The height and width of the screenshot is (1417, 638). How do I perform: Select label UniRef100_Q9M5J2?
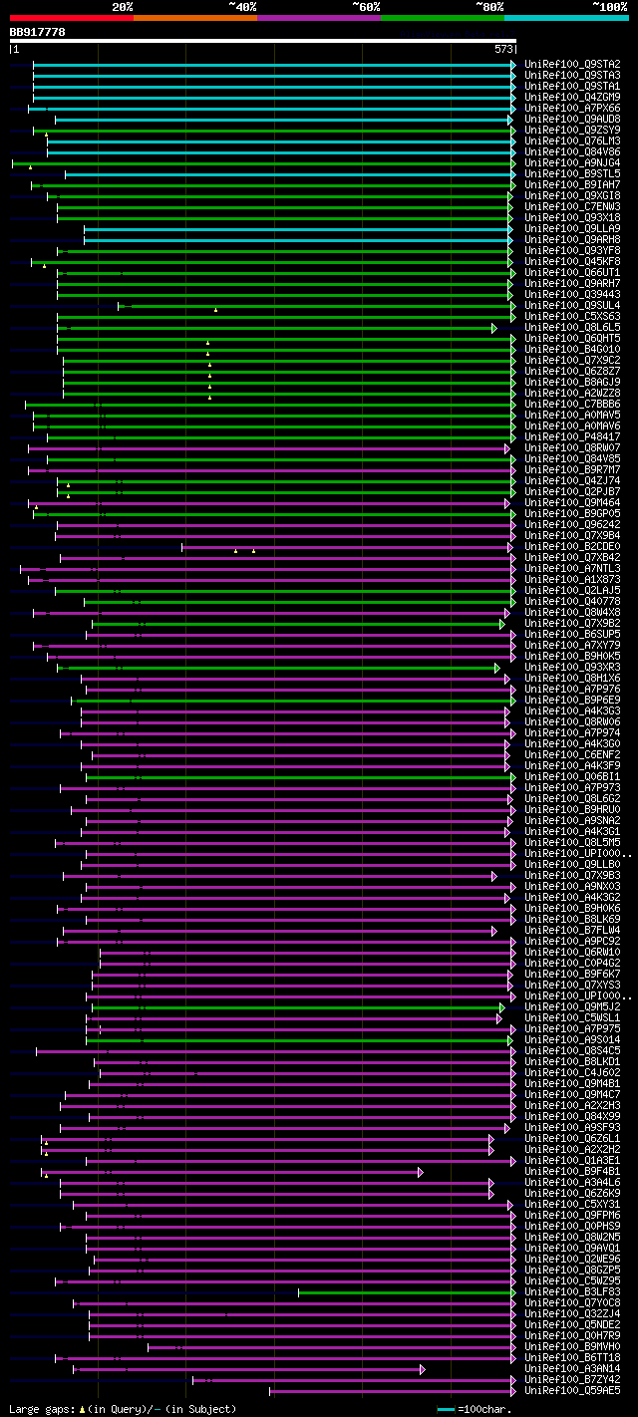pyautogui.click(x=572, y=1007)
